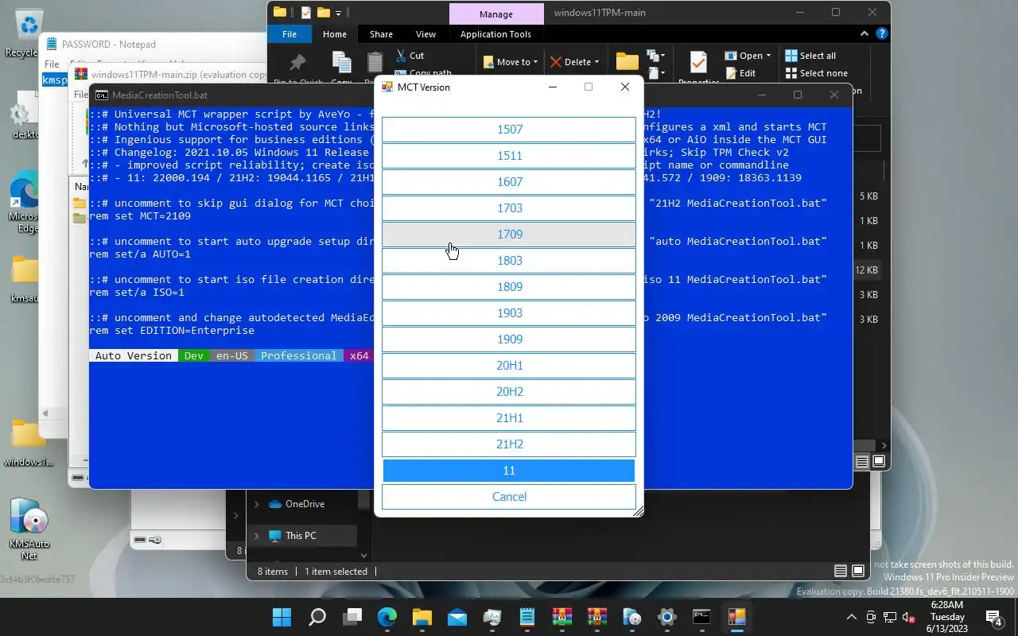Choose MCT version 1507
Image resolution: width=1018 pixels, height=636 pixels.
509,130
